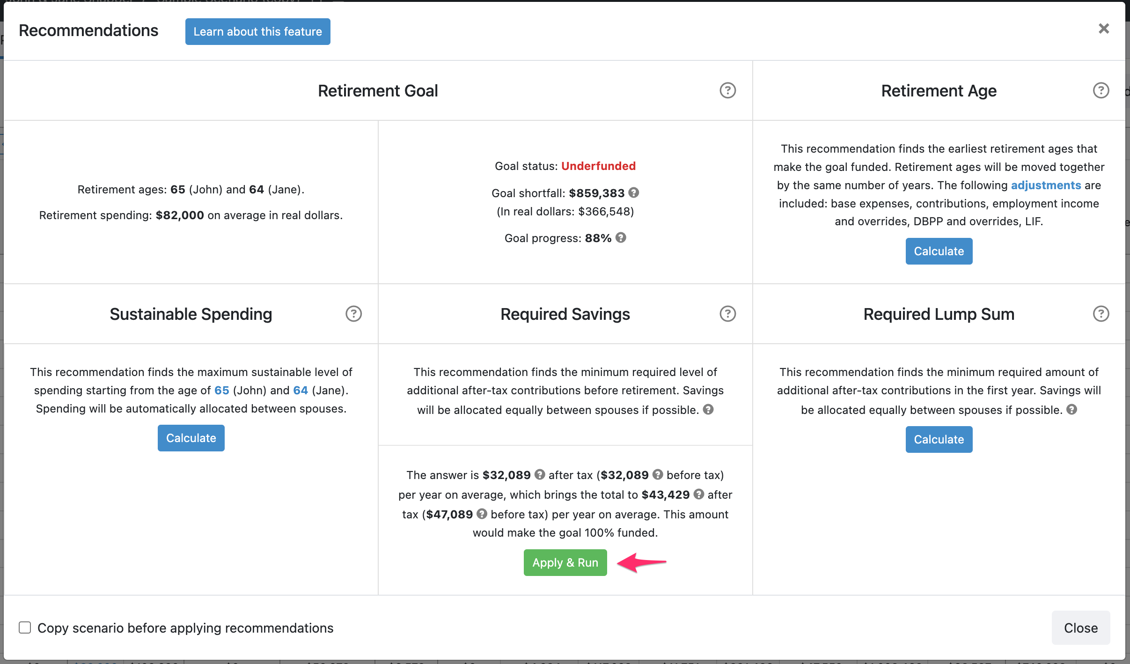Click Sustainable Spending help icon

(x=353, y=314)
